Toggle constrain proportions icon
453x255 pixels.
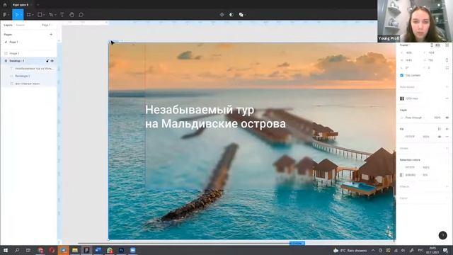pos(447,60)
